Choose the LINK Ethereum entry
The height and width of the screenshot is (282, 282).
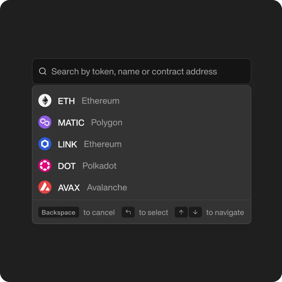pyautogui.click(x=139, y=144)
